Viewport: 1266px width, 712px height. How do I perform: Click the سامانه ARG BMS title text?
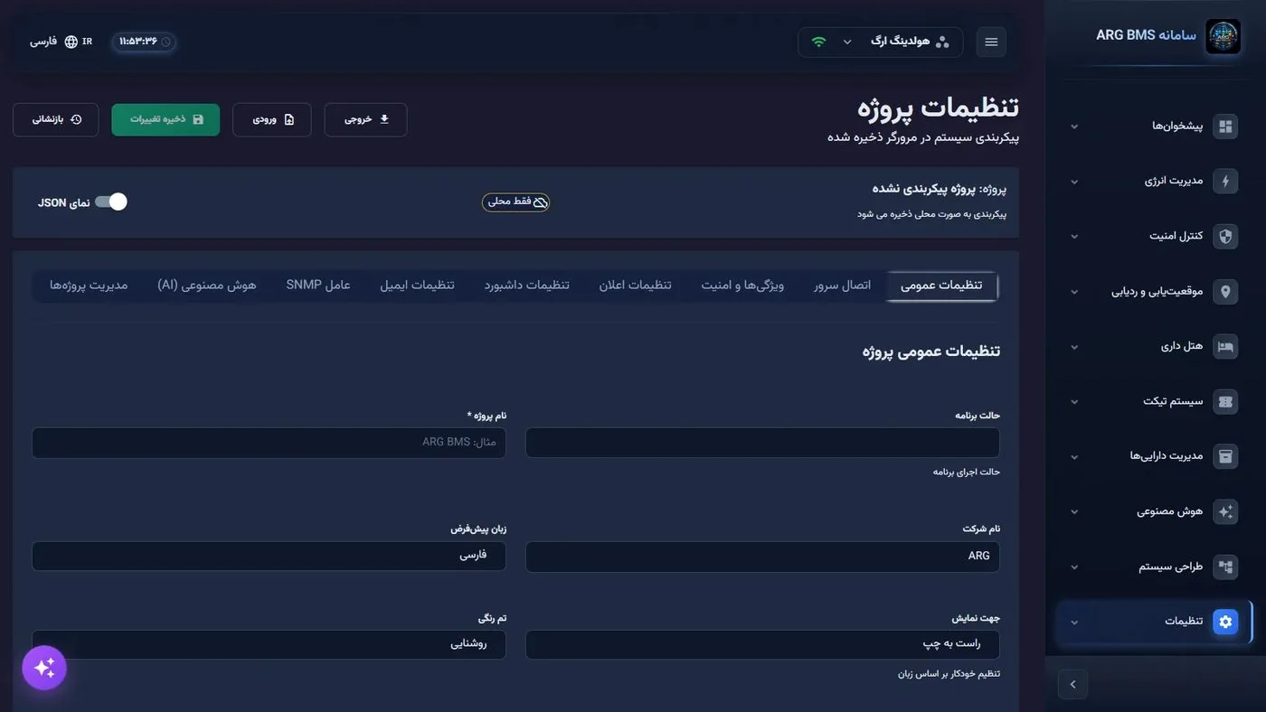1146,35
